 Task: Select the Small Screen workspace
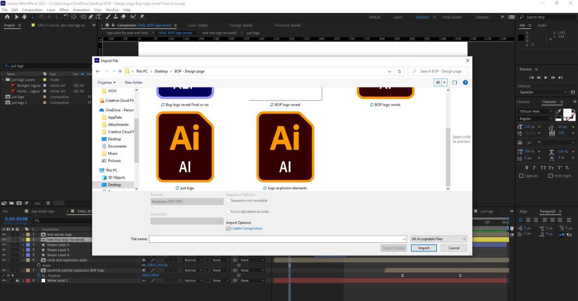coord(452,18)
